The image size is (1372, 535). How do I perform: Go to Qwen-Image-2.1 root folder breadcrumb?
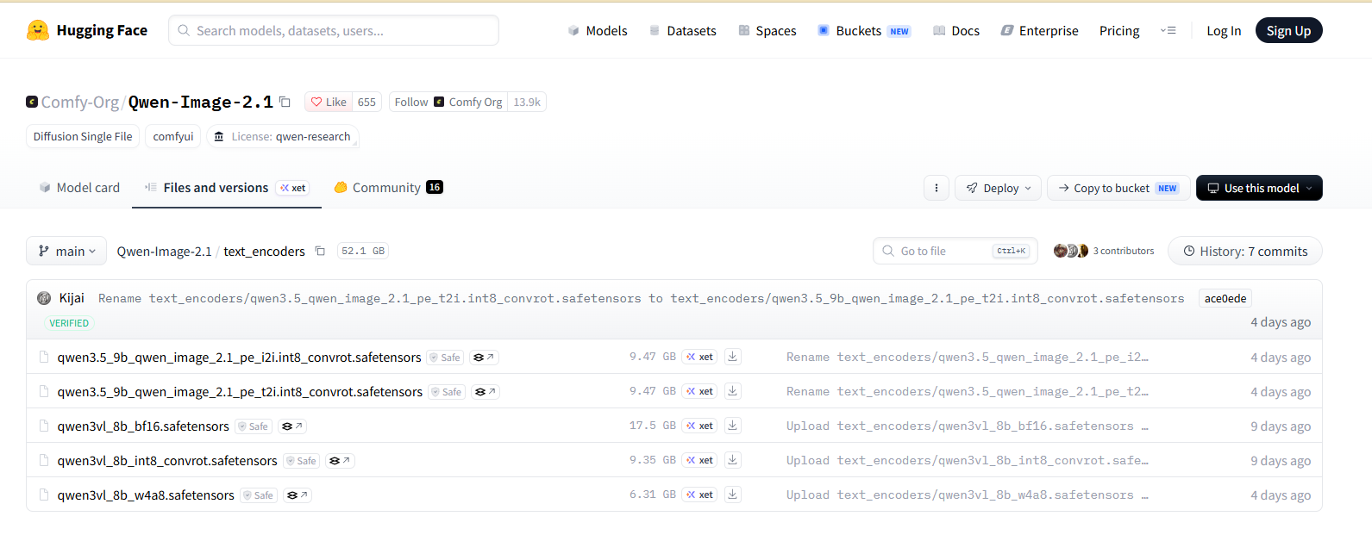(x=164, y=252)
